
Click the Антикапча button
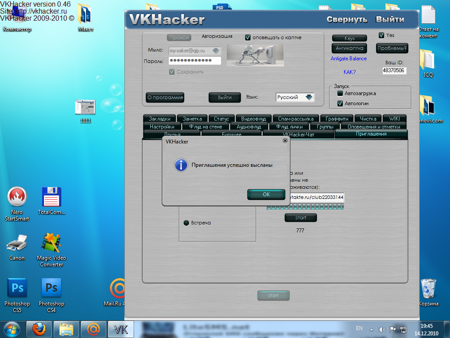point(349,48)
